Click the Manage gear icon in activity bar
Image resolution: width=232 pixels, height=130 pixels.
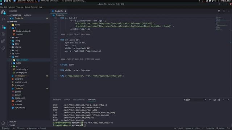(x=3, y=123)
